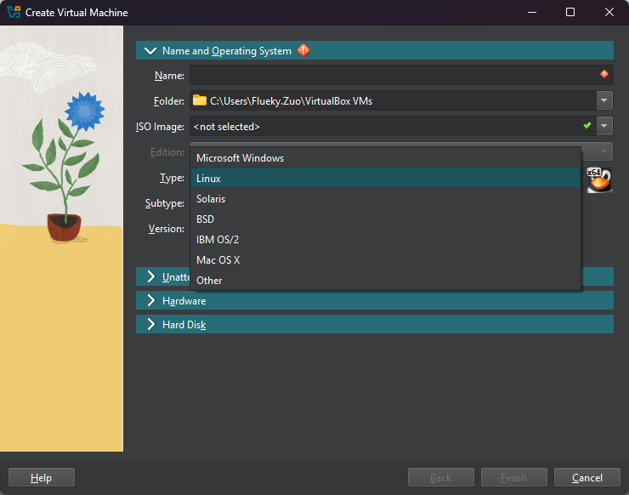Click the red warning icon beside section title
Image resolution: width=629 pixels, height=495 pixels.
pyautogui.click(x=303, y=51)
